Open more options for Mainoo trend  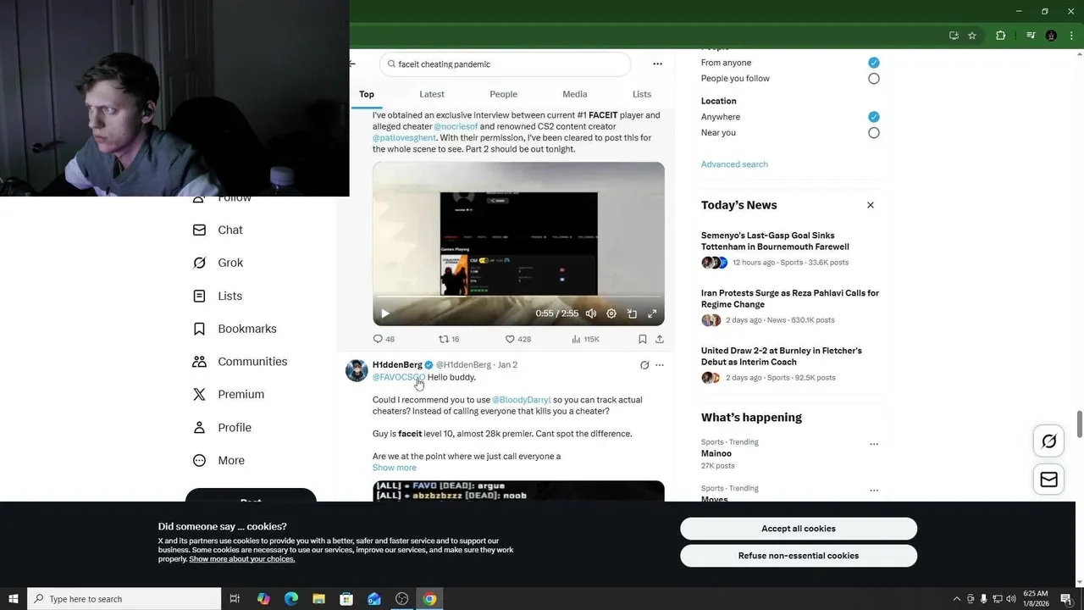(874, 444)
